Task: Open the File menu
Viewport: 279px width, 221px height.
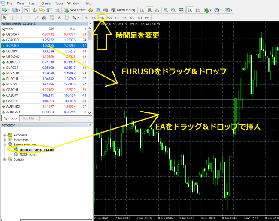Action: [9, 3]
